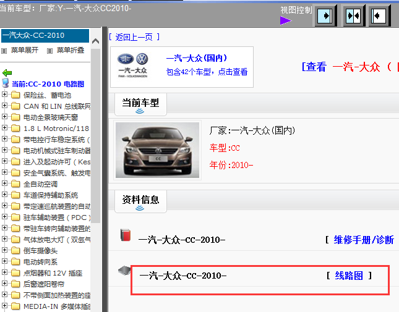Click the green back arrow in sidebar

(x=7, y=73)
